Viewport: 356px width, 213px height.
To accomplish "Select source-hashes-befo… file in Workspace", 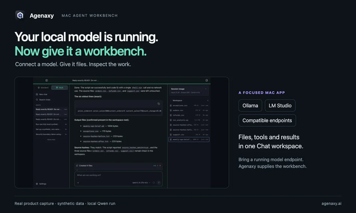I will (189, 130).
